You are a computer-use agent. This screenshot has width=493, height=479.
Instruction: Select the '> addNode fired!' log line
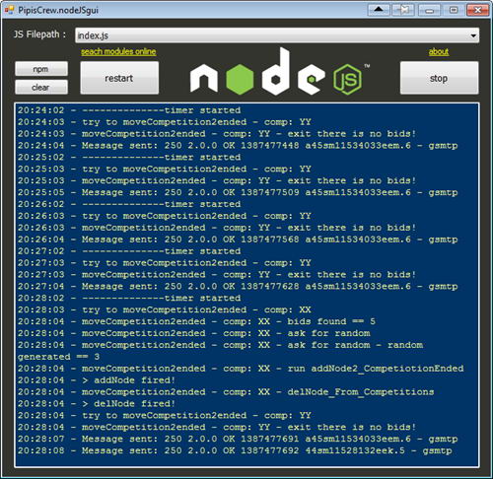pyautogui.click(x=97, y=380)
